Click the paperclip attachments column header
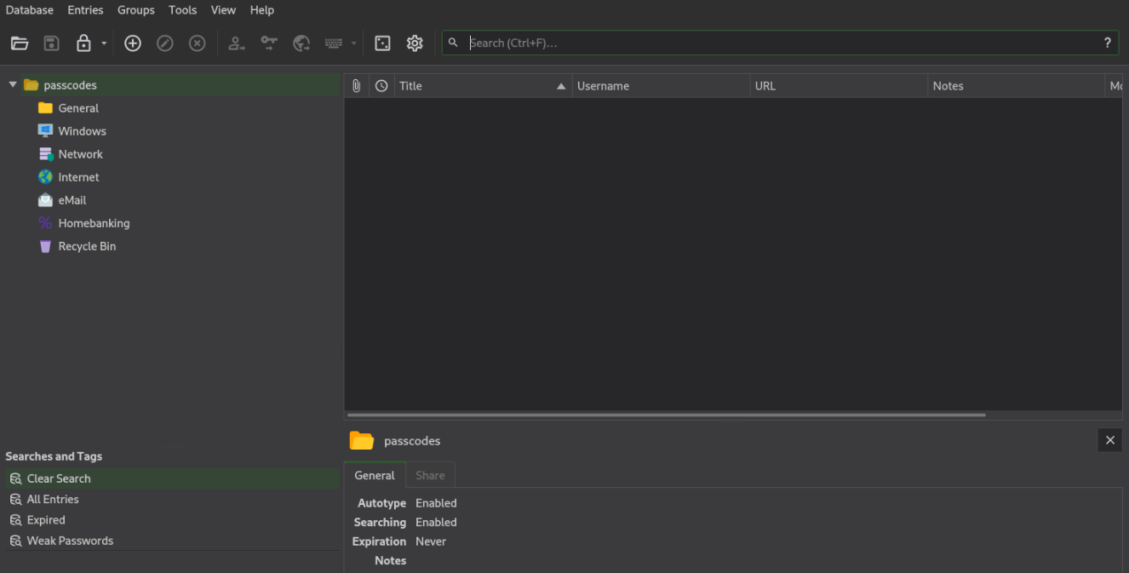Image resolution: width=1129 pixels, height=573 pixels. pos(357,86)
